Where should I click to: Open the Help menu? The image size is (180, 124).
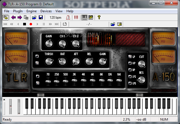click(70, 11)
